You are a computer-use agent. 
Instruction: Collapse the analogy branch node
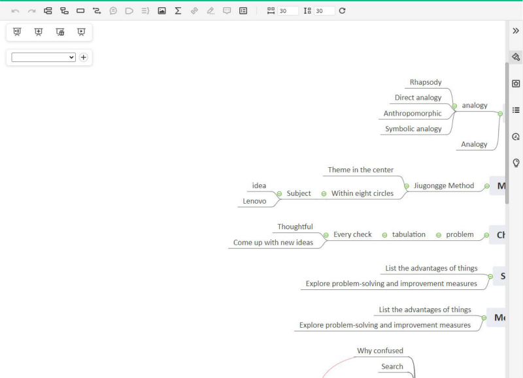[454, 106]
